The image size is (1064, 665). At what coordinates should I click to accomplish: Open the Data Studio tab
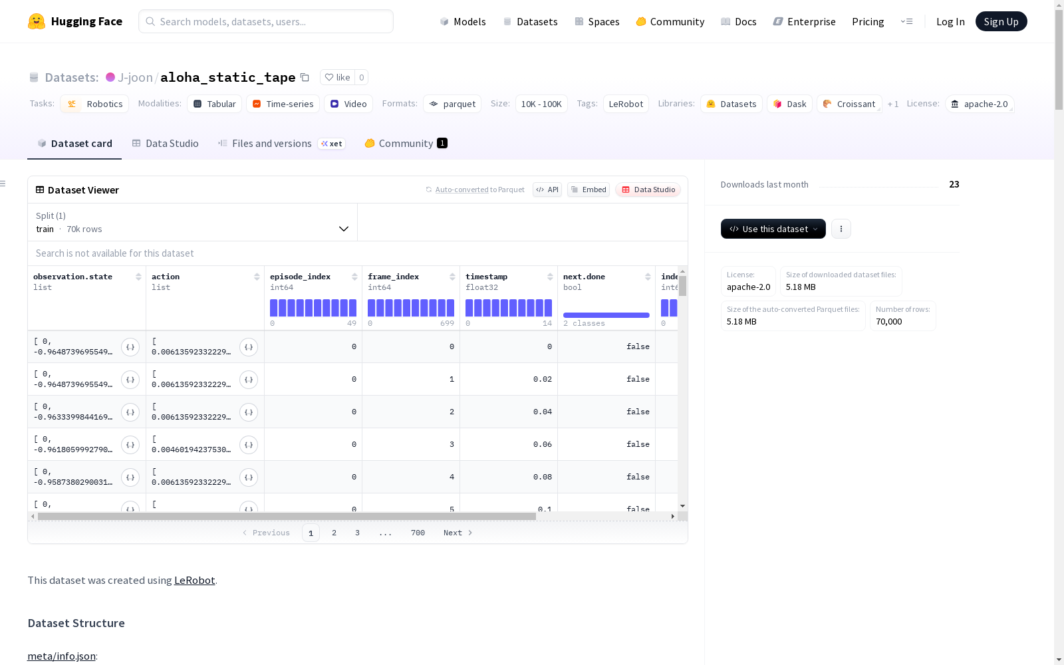point(165,144)
